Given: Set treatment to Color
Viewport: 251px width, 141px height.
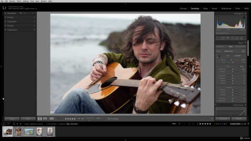Looking at the screenshot, I should [231, 47].
